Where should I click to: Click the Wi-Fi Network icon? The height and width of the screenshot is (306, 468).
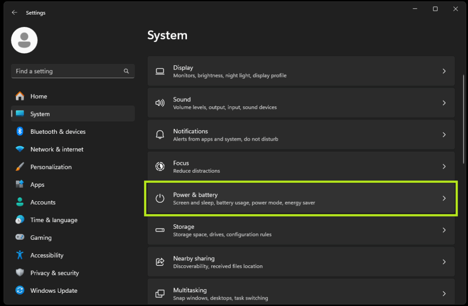(x=20, y=149)
